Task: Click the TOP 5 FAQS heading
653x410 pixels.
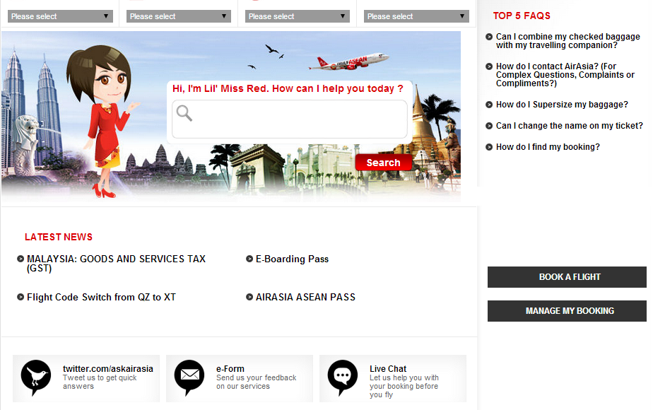Action: (522, 16)
